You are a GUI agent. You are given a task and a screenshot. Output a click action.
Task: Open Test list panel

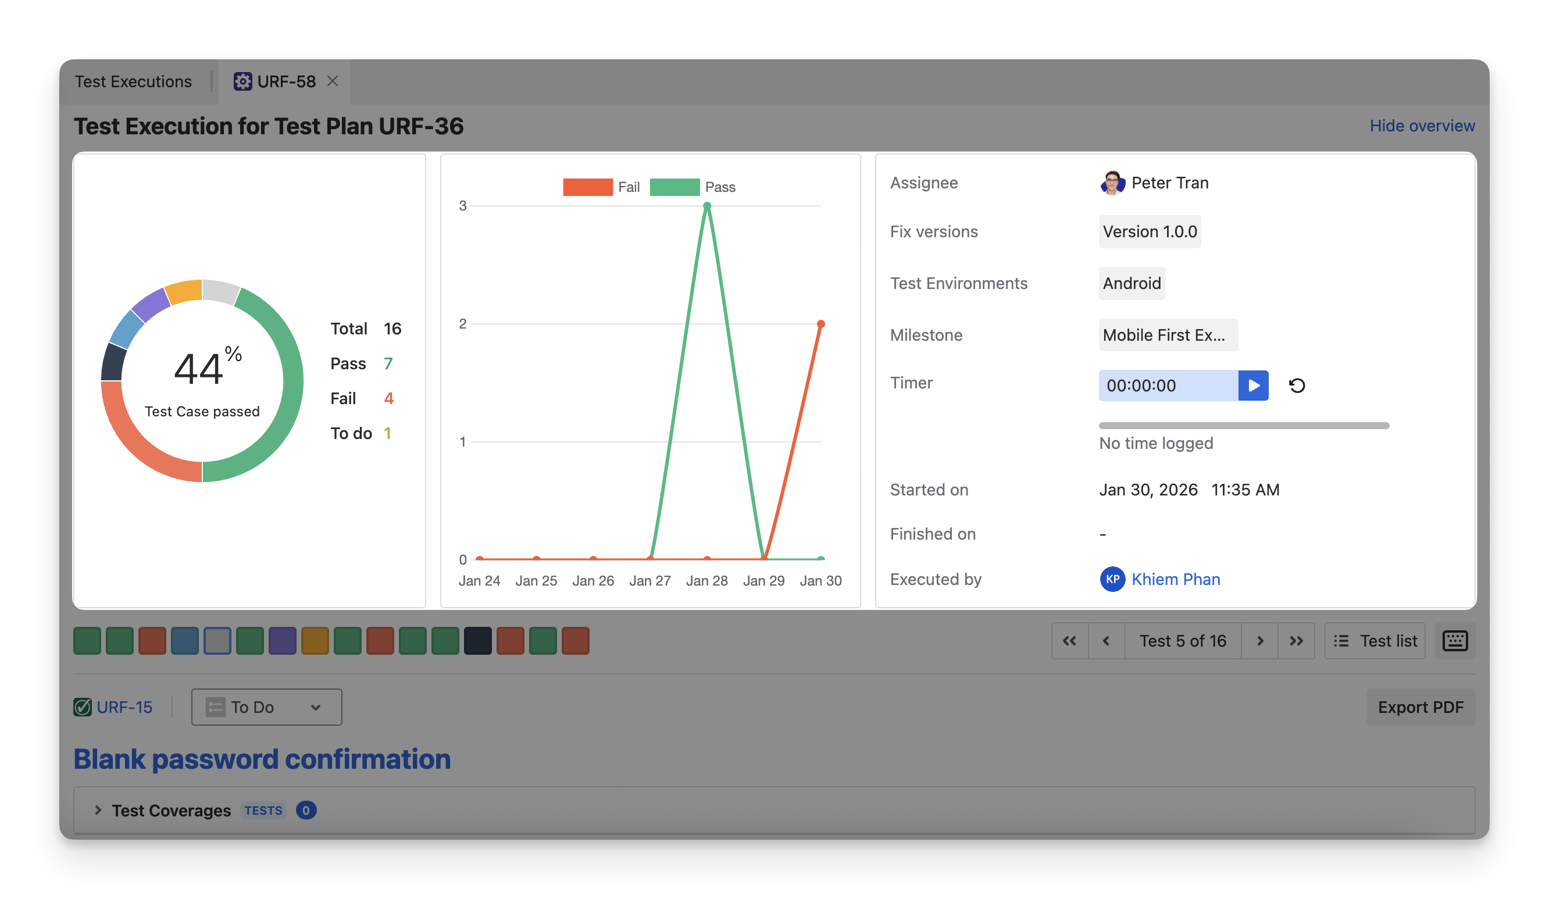click(1375, 641)
